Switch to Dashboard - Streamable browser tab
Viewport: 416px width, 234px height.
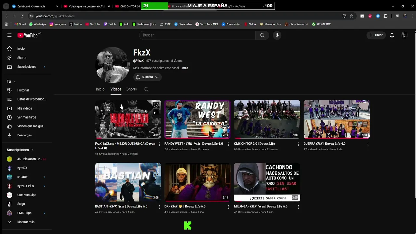coord(35,6)
